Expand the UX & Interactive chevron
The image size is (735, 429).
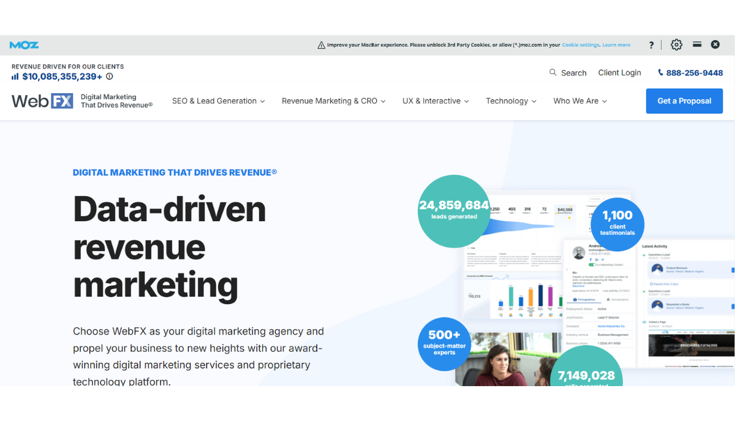pos(466,102)
